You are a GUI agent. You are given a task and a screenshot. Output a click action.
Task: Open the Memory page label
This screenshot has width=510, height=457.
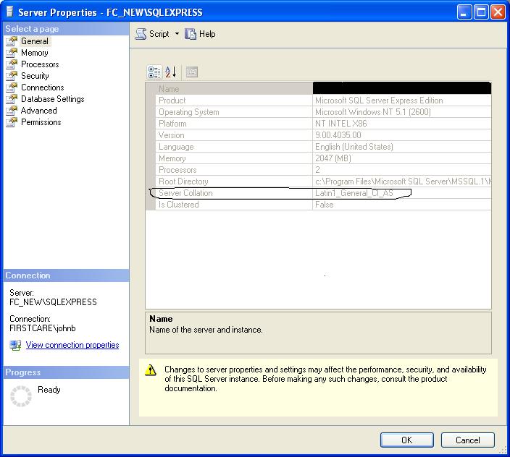point(35,53)
